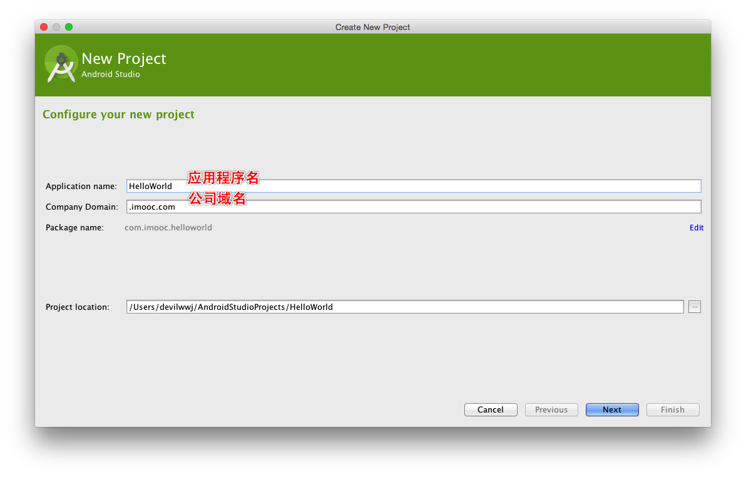Image resolution: width=746 pixels, height=477 pixels.
Task: Click the disabled Previous button
Action: tap(551, 410)
